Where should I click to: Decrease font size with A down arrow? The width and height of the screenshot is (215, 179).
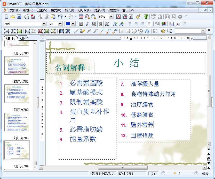point(122,24)
